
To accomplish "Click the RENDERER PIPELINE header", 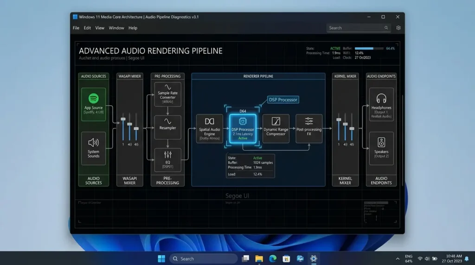I will click(x=258, y=76).
